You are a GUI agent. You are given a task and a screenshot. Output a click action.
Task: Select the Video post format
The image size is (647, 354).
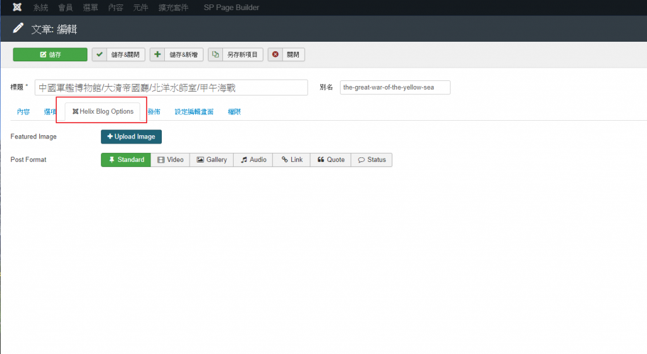point(171,160)
